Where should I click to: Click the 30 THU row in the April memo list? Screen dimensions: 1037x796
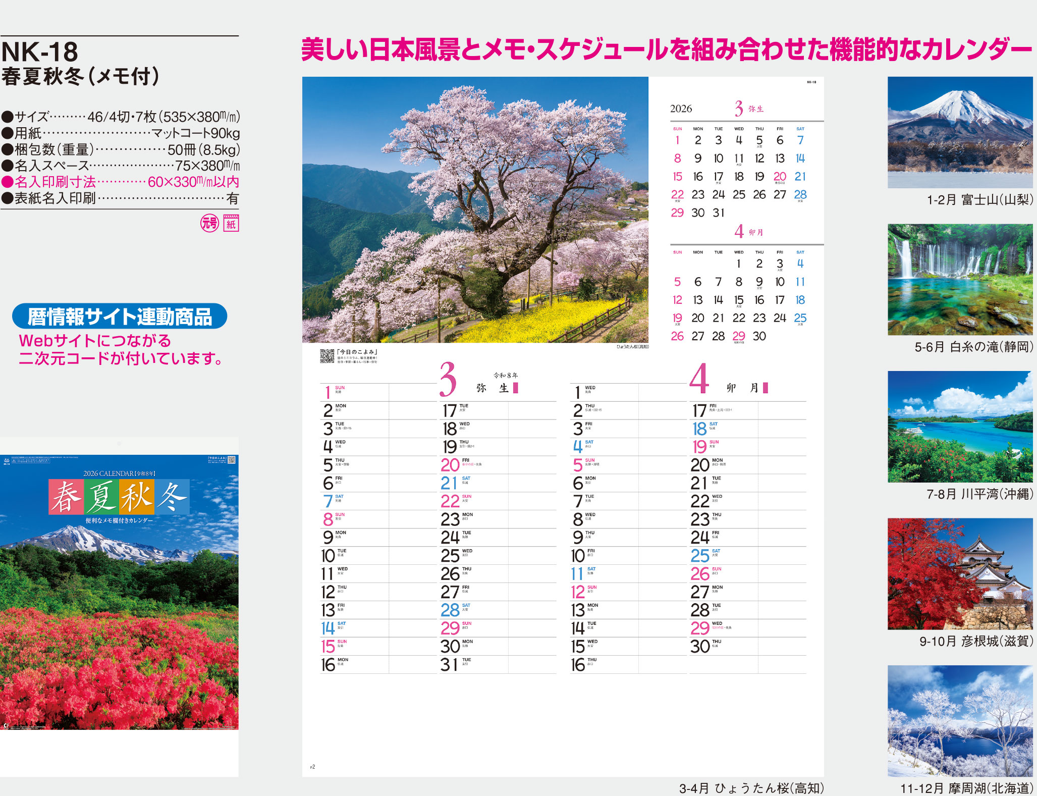(748, 647)
